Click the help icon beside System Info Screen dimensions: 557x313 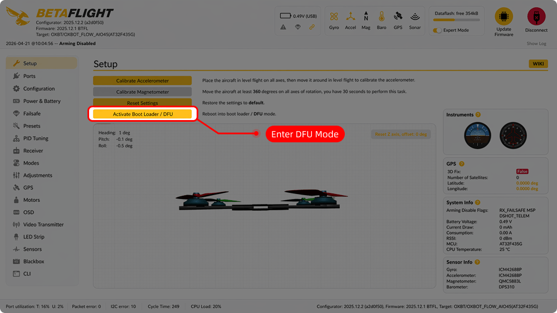click(x=478, y=202)
